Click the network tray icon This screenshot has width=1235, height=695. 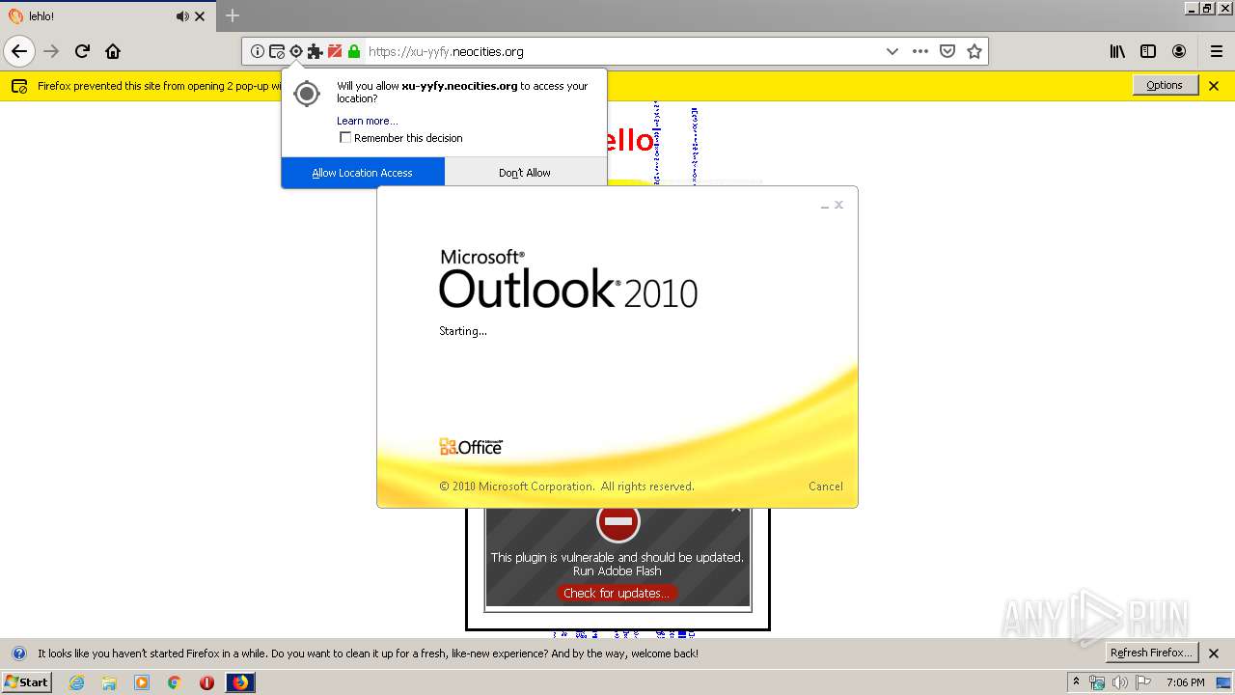tap(1097, 682)
